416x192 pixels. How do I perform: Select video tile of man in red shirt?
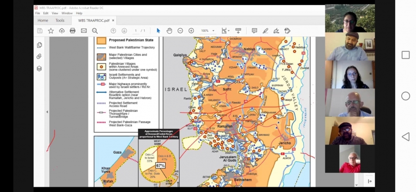(x=350, y=159)
